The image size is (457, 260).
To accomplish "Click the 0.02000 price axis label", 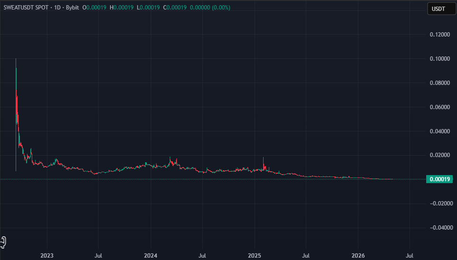I will [440, 155].
